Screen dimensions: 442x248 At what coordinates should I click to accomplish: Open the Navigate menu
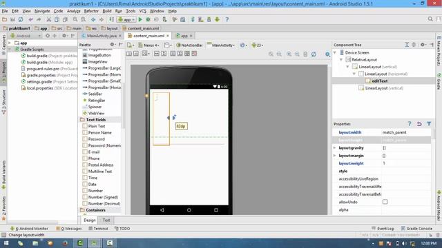click(42, 11)
